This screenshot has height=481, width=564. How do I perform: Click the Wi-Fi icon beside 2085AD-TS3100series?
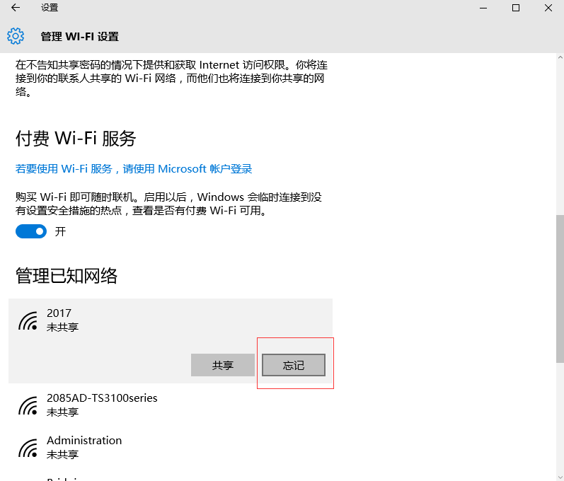28,405
